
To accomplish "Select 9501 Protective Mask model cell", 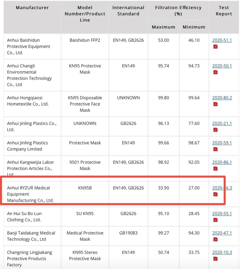I will click(x=85, y=168).
